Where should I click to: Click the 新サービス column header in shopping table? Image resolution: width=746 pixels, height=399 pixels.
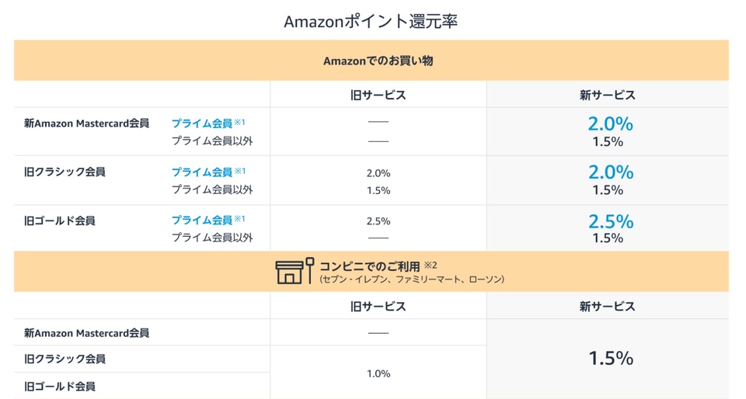point(608,95)
